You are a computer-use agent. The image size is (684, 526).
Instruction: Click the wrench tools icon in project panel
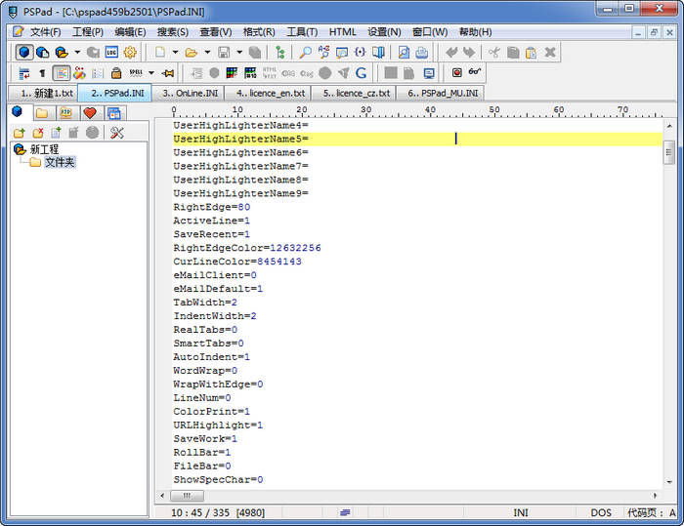(x=117, y=133)
